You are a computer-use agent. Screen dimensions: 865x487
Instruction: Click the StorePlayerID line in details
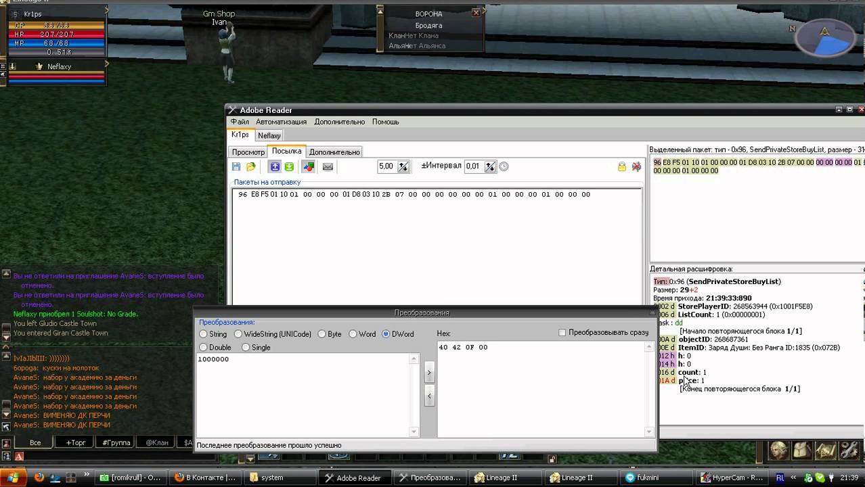[x=745, y=306]
